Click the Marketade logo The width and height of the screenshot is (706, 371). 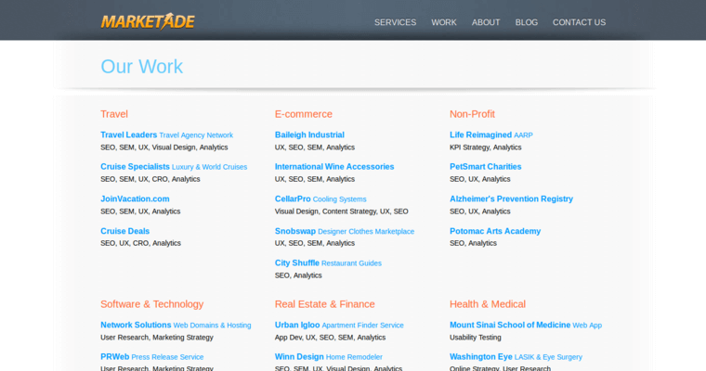pyautogui.click(x=148, y=21)
